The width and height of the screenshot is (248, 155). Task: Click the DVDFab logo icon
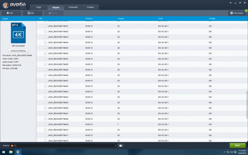pyautogui.click(x=6, y=6)
